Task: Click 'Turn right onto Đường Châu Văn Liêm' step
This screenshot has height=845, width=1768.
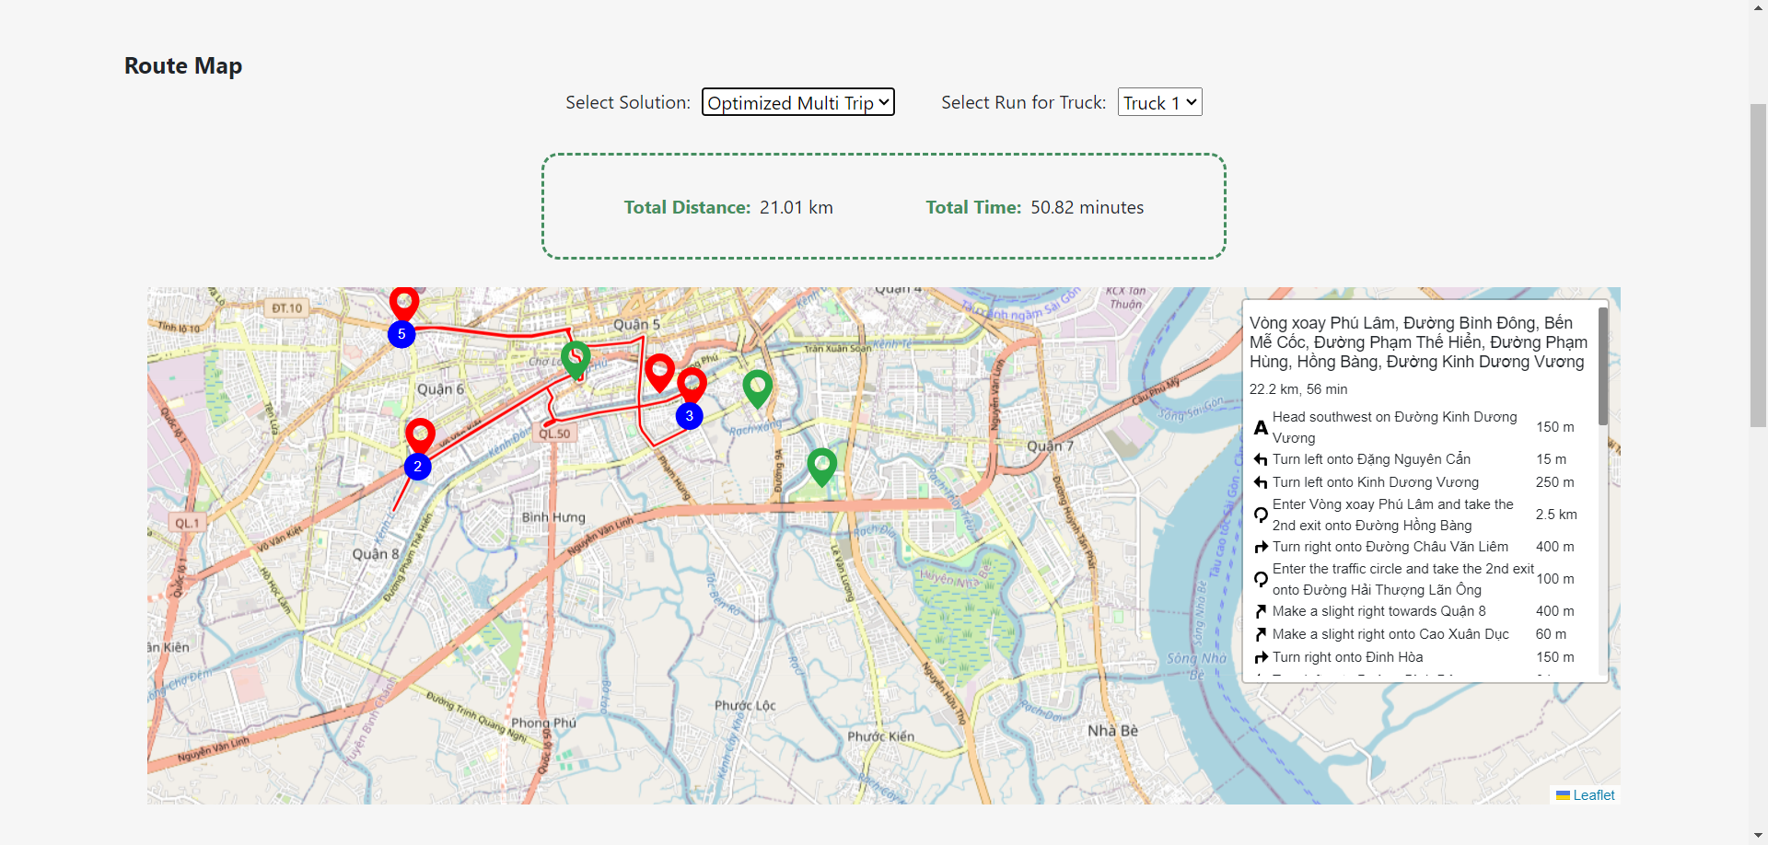Action: coord(1390,547)
